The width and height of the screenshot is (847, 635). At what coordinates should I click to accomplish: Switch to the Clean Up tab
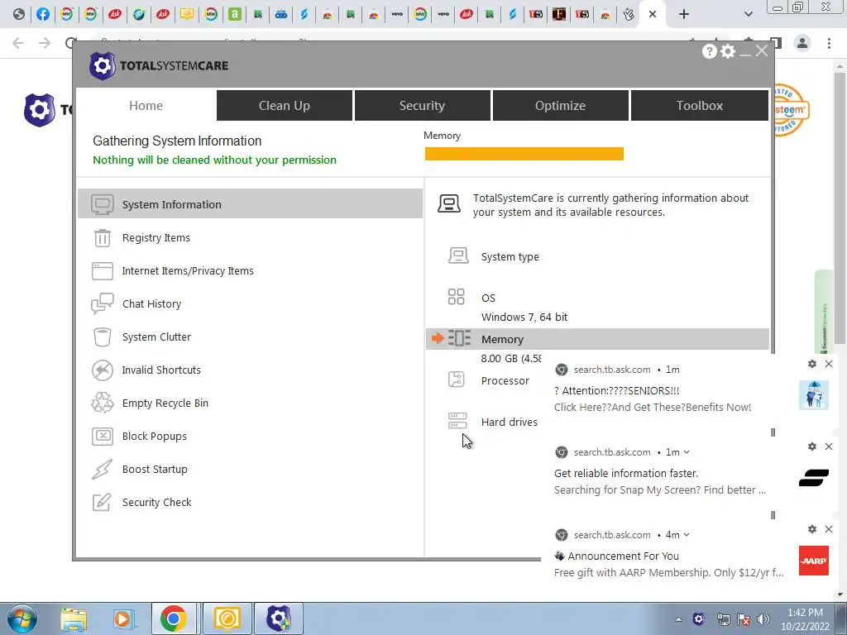285,105
